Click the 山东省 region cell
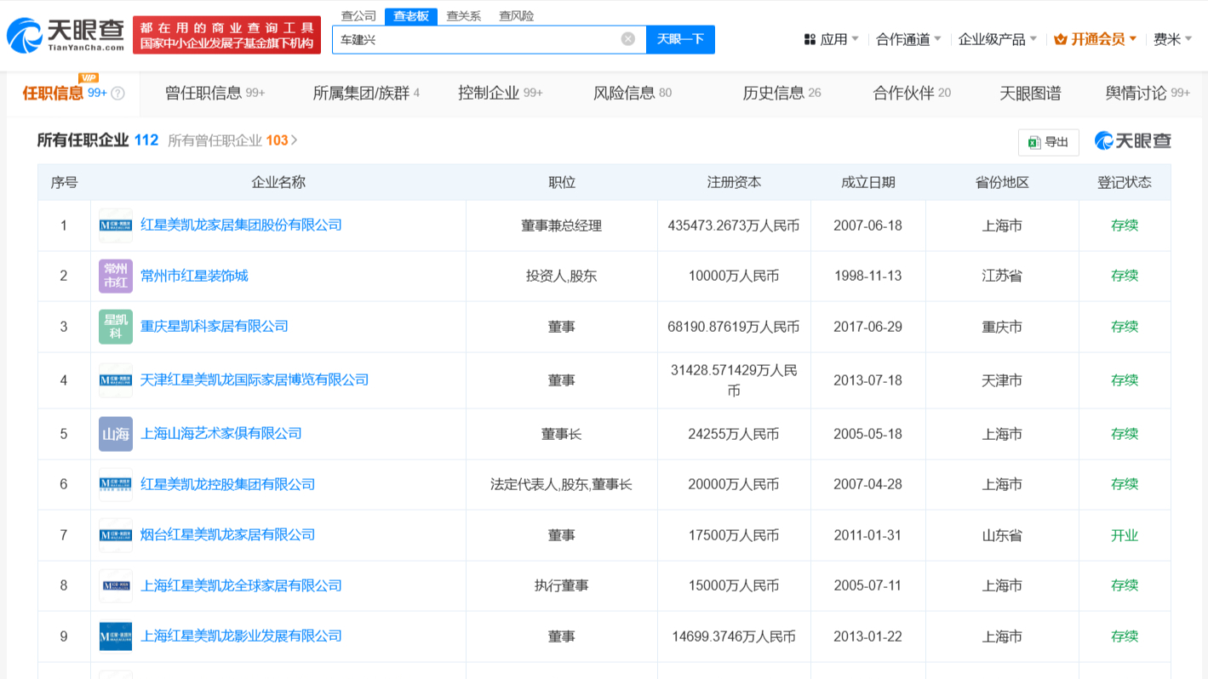The width and height of the screenshot is (1208, 679). [x=1002, y=535]
